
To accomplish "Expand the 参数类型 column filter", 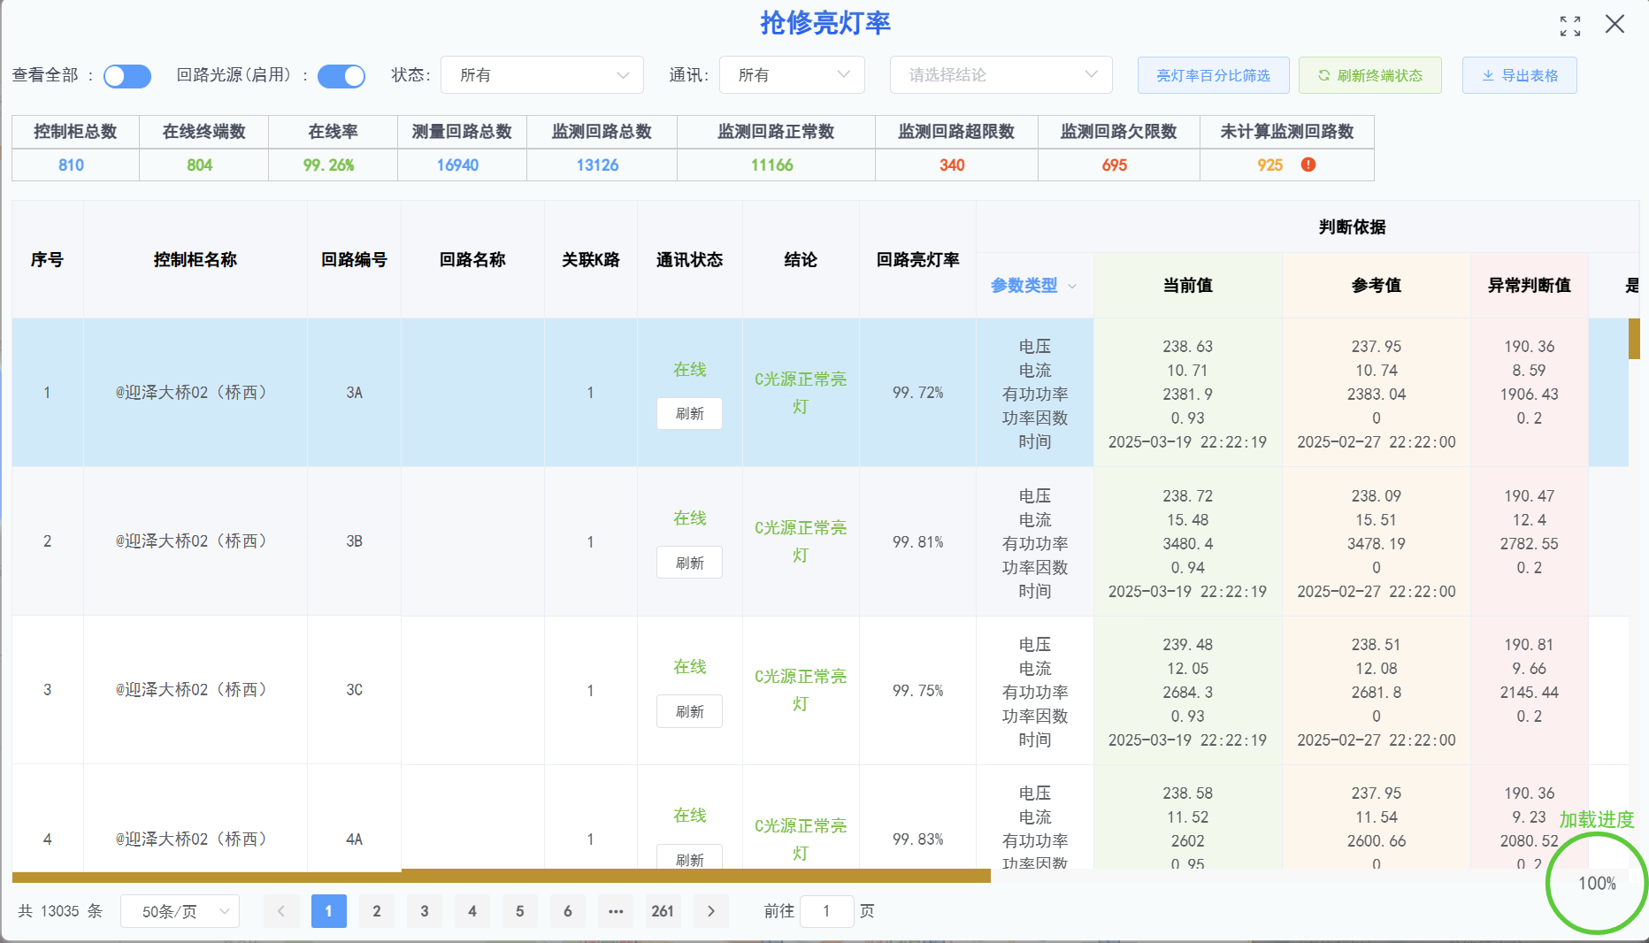I will point(1072,286).
